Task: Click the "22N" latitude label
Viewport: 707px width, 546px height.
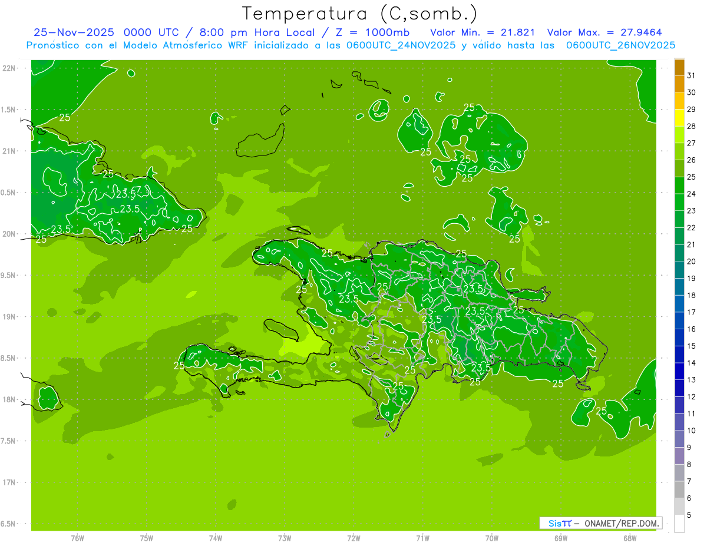Action: (9, 68)
